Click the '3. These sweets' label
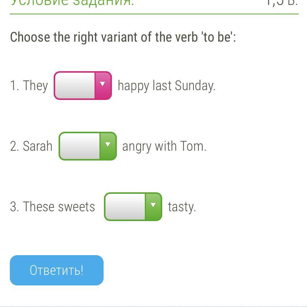This screenshot has height=307, width=307. [53, 207]
